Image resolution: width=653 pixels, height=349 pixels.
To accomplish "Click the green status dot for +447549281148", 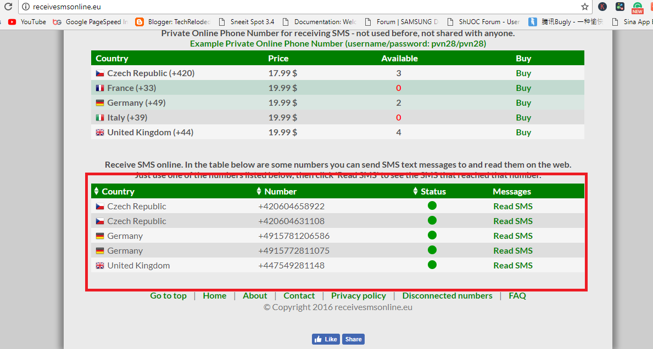I will (x=432, y=265).
